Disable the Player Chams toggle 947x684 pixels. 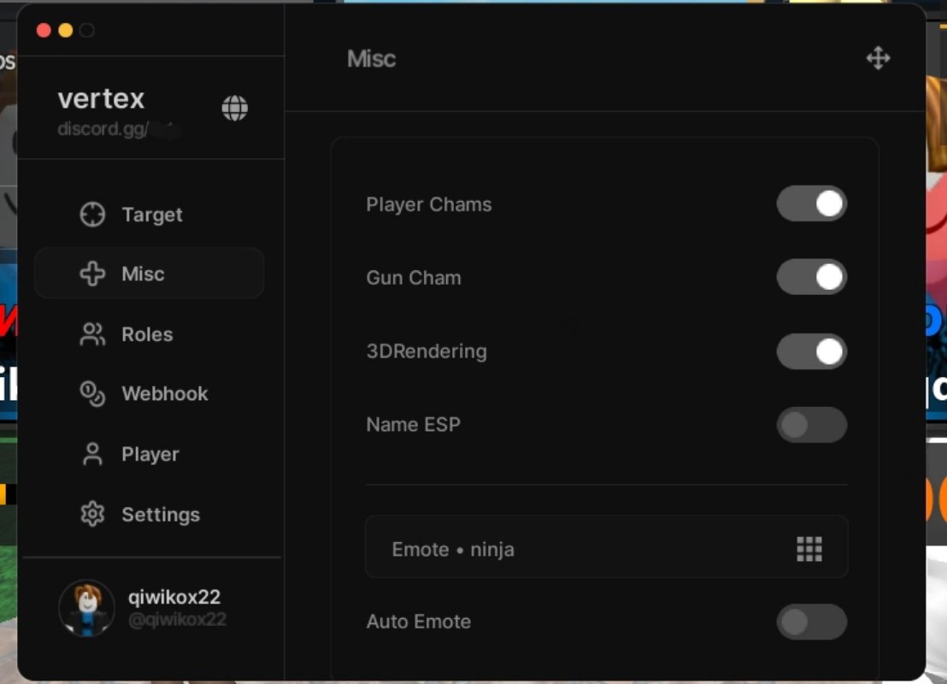pyautogui.click(x=812, y=203)
